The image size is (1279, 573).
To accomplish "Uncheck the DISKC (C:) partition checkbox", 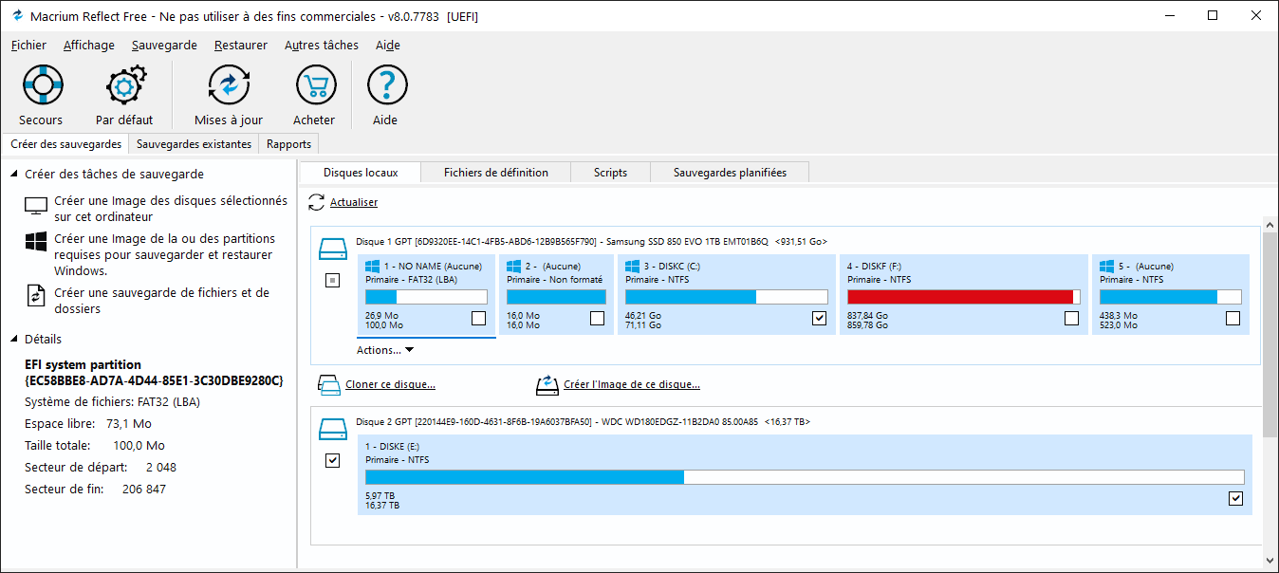I will tap(820, 319).
